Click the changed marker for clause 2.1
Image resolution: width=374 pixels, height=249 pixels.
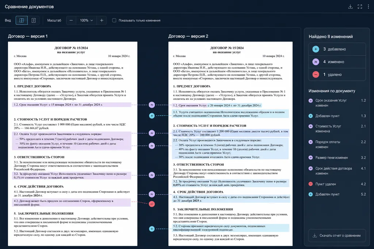tap(152, 133)
